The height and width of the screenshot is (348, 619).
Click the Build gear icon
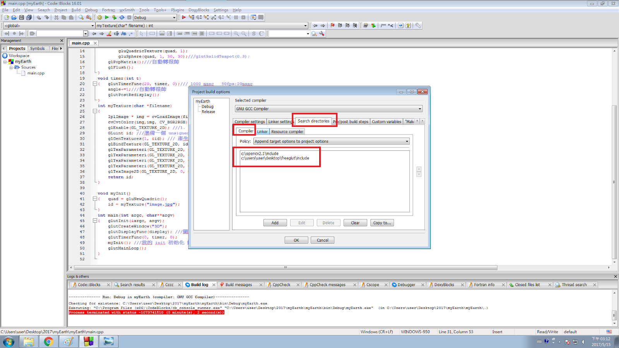point(99,17)
